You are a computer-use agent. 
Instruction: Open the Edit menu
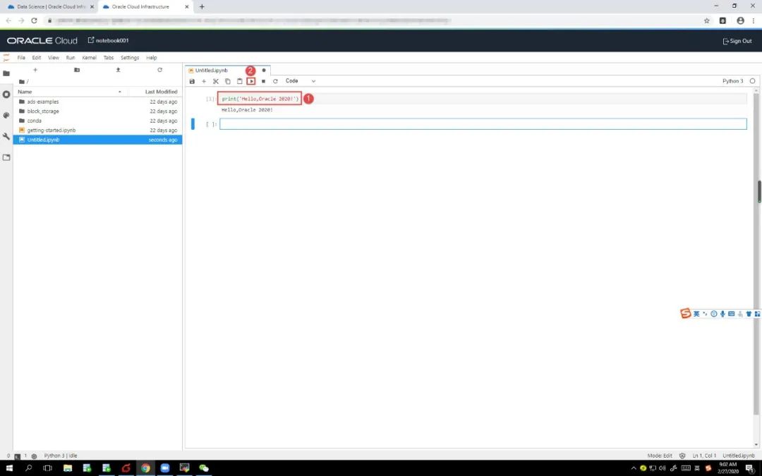(37, 57)
